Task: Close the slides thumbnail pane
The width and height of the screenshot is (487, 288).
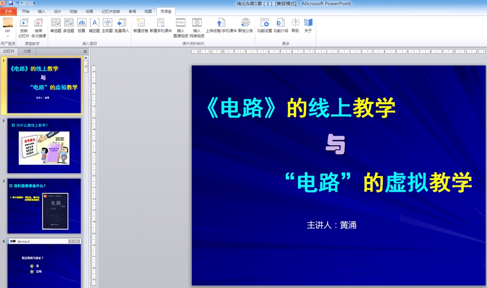Action: (x=85, y=51)
